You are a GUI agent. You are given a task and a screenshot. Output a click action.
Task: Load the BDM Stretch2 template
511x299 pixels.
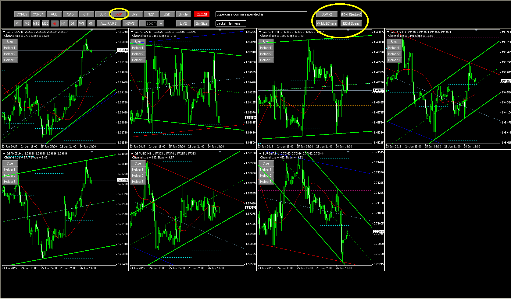tap(351, 14)
